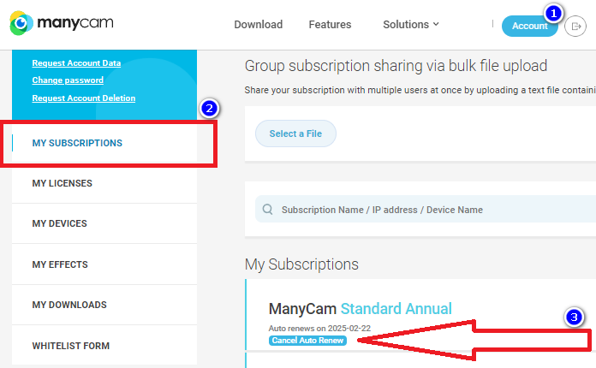Select the My Subscriptions tab

pyautogui.click(x=77, y=143)
